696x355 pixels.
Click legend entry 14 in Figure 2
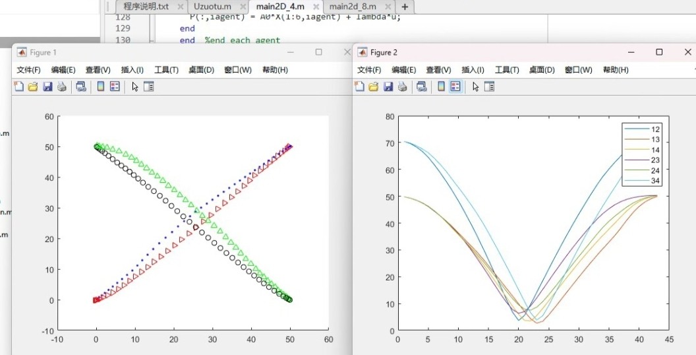[643, 150]
